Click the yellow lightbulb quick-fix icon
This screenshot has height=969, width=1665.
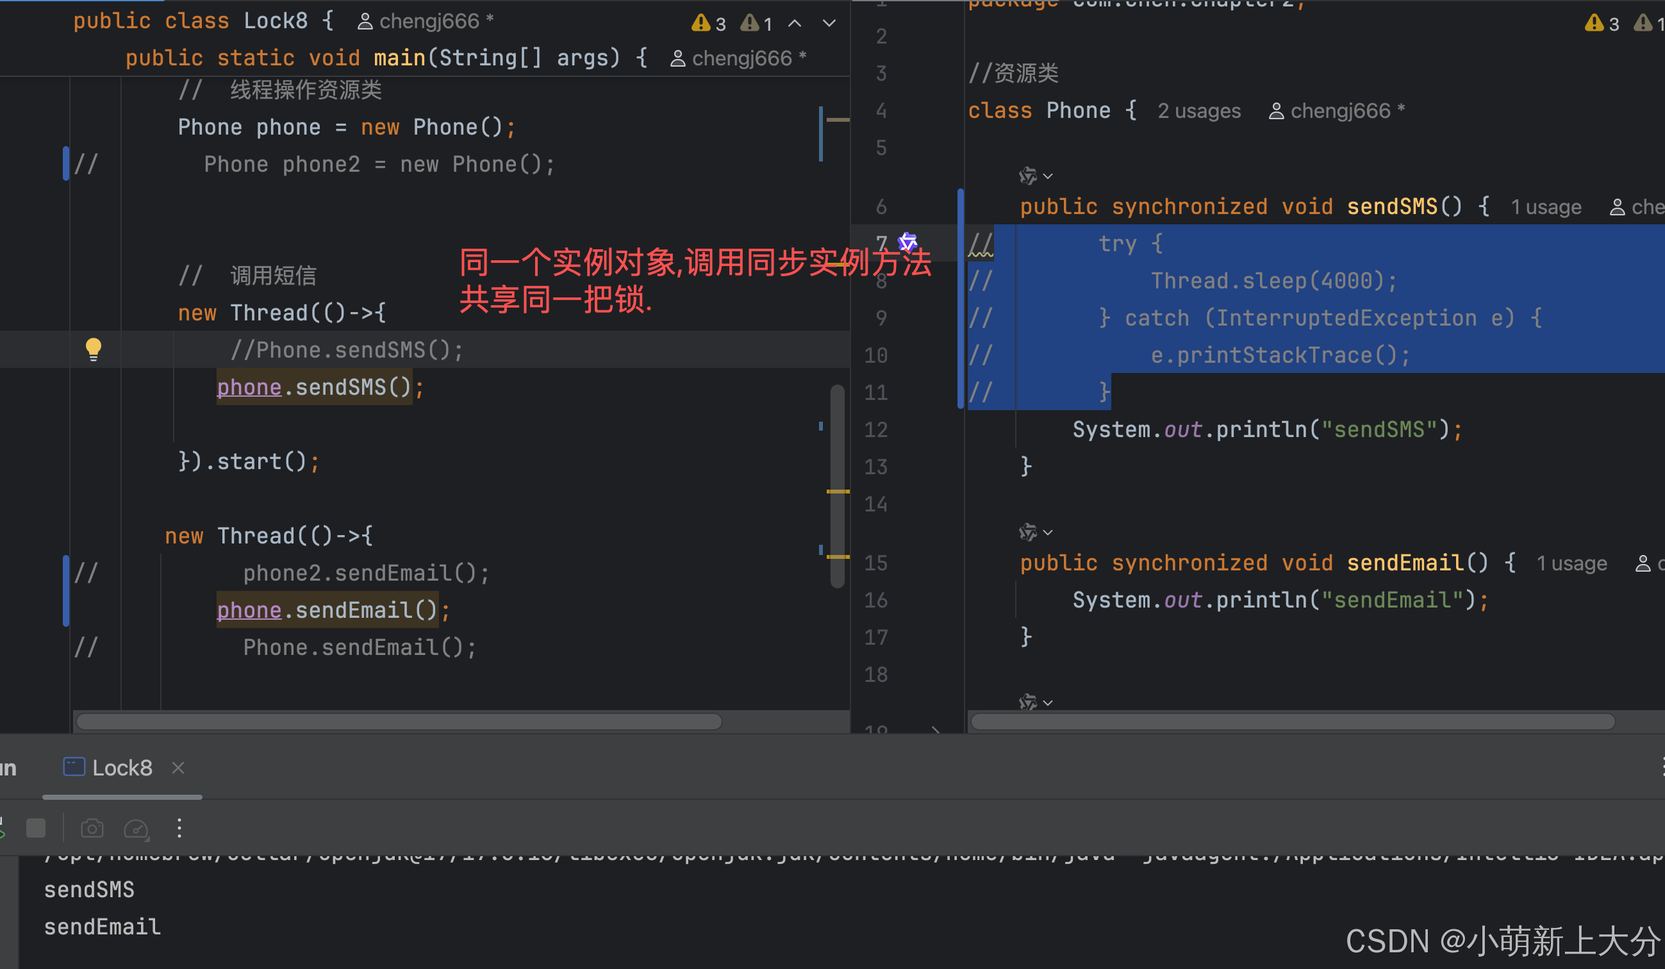tap(93, 348)
